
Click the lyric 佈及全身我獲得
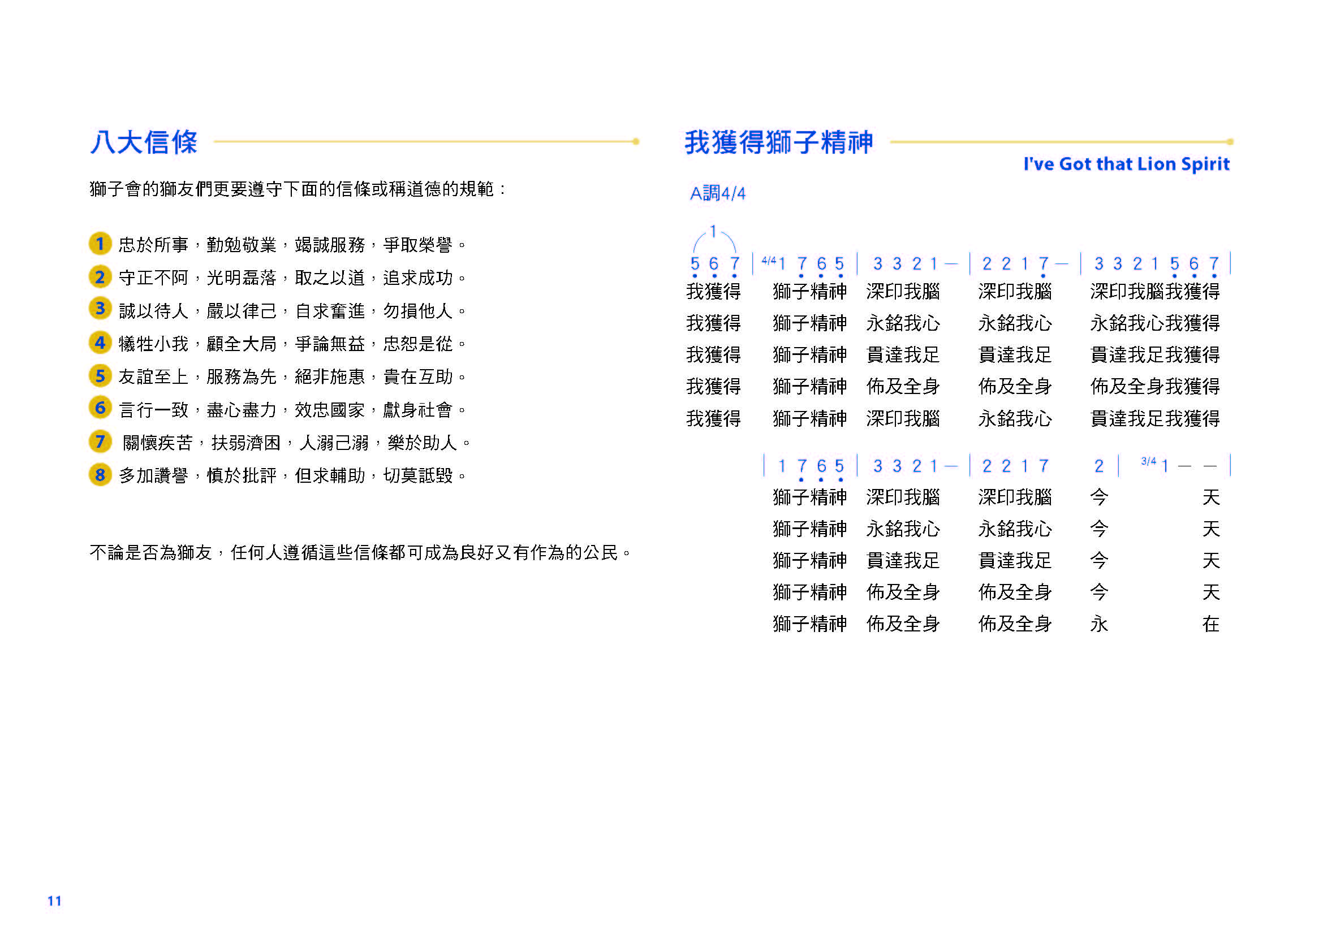[x=1155, y=386]
